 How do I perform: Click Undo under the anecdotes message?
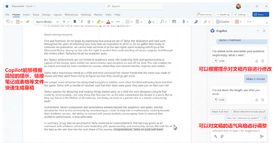[219, 61]
